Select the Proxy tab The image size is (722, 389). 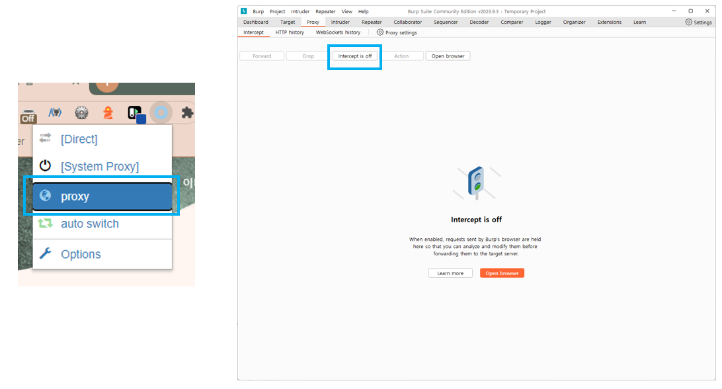tap(313, 22)
